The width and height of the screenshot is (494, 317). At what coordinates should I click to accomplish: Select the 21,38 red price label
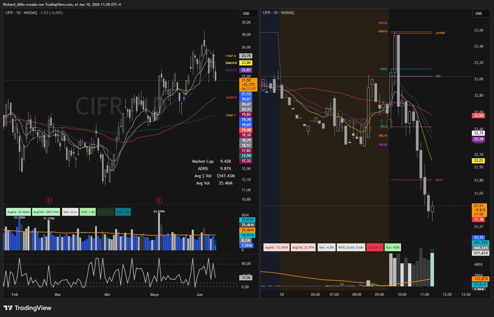478,220
